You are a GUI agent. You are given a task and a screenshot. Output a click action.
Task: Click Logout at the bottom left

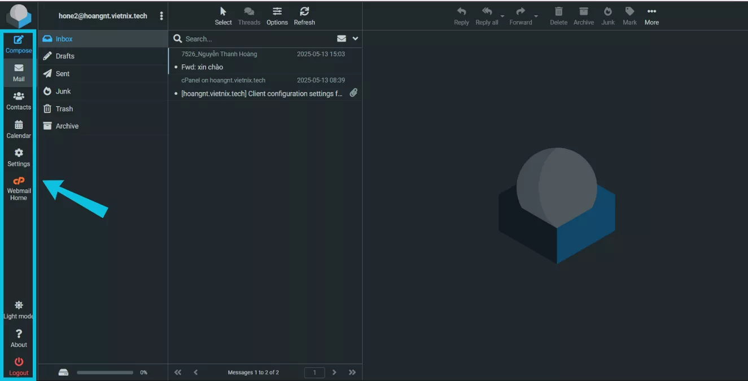point(19,366)
